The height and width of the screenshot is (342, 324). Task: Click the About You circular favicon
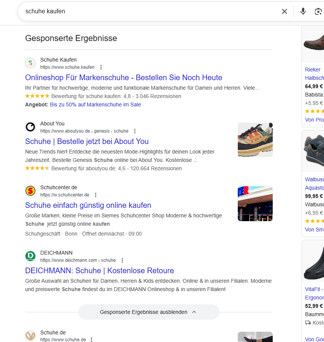click(30, 127)
